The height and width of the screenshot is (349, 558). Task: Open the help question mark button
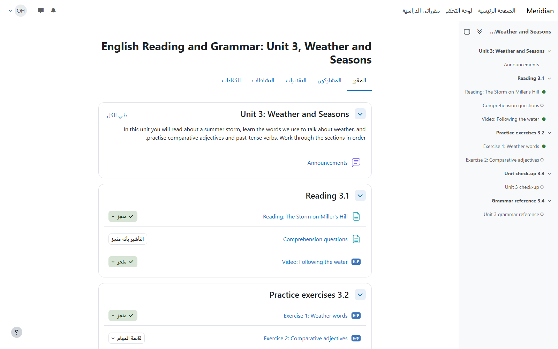[x=17, y=332]
